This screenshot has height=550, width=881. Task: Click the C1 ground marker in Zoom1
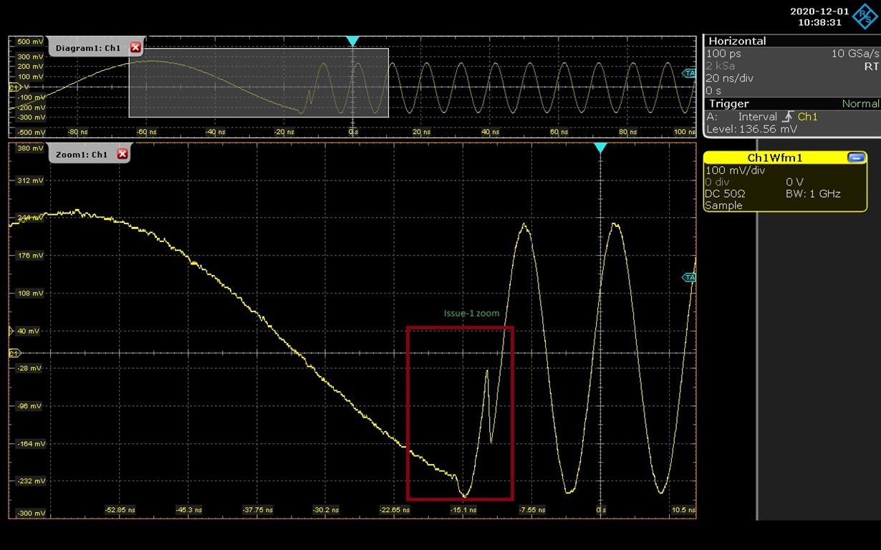pos(14,353)
